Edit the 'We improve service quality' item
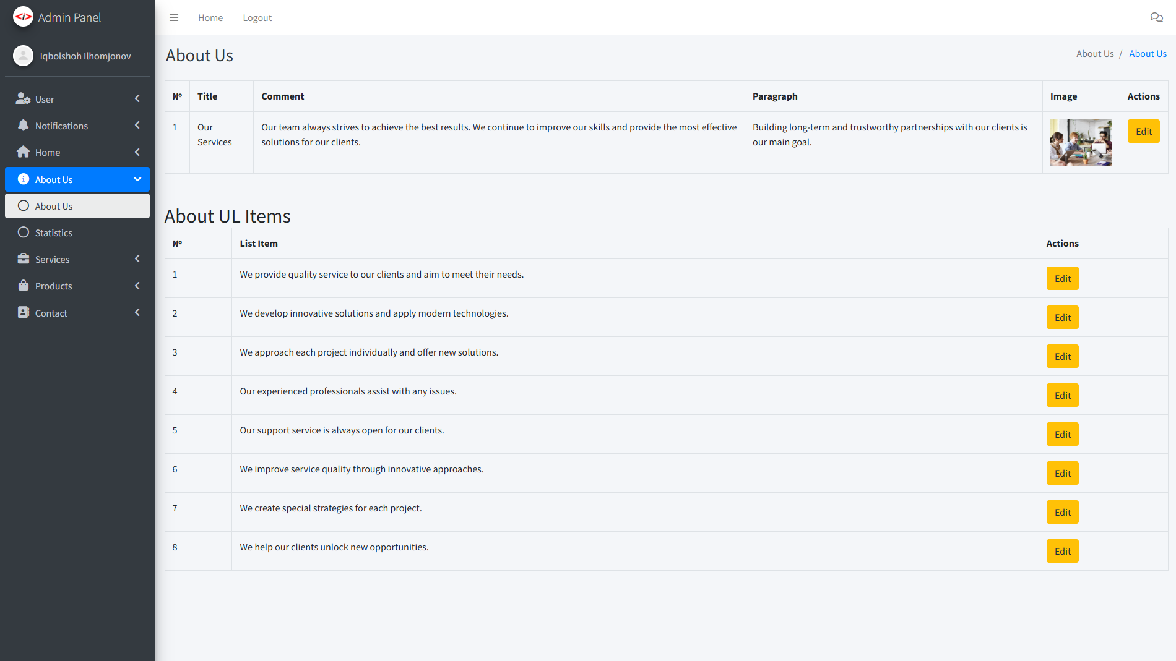The image size is (1176, 661). tap(1062, 473)
